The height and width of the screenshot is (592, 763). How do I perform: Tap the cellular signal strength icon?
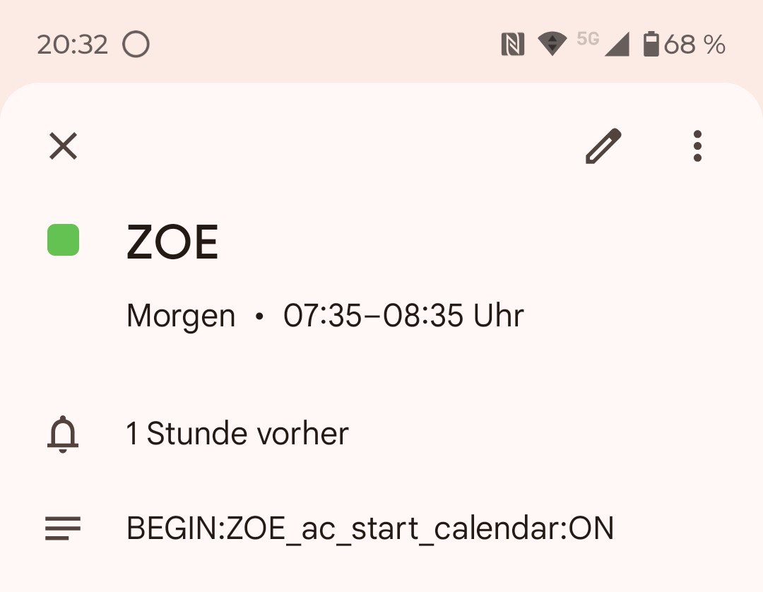point(617,45)
